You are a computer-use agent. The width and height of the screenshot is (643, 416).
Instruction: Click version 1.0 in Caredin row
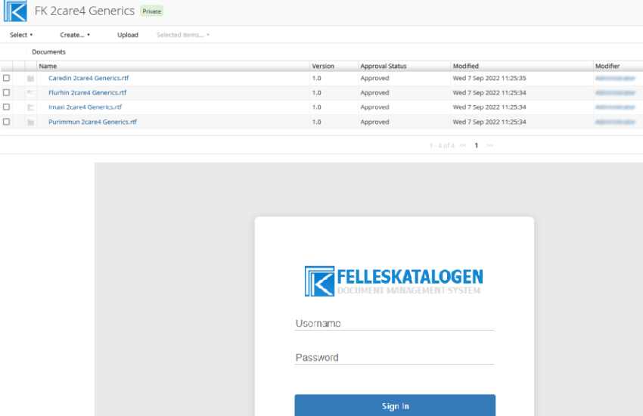point(316,78)
